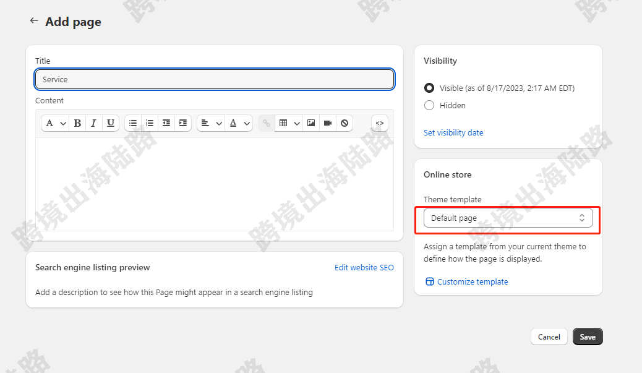
Task: Open the Theme template Default page dropdown
Action: tap(508, 218)
